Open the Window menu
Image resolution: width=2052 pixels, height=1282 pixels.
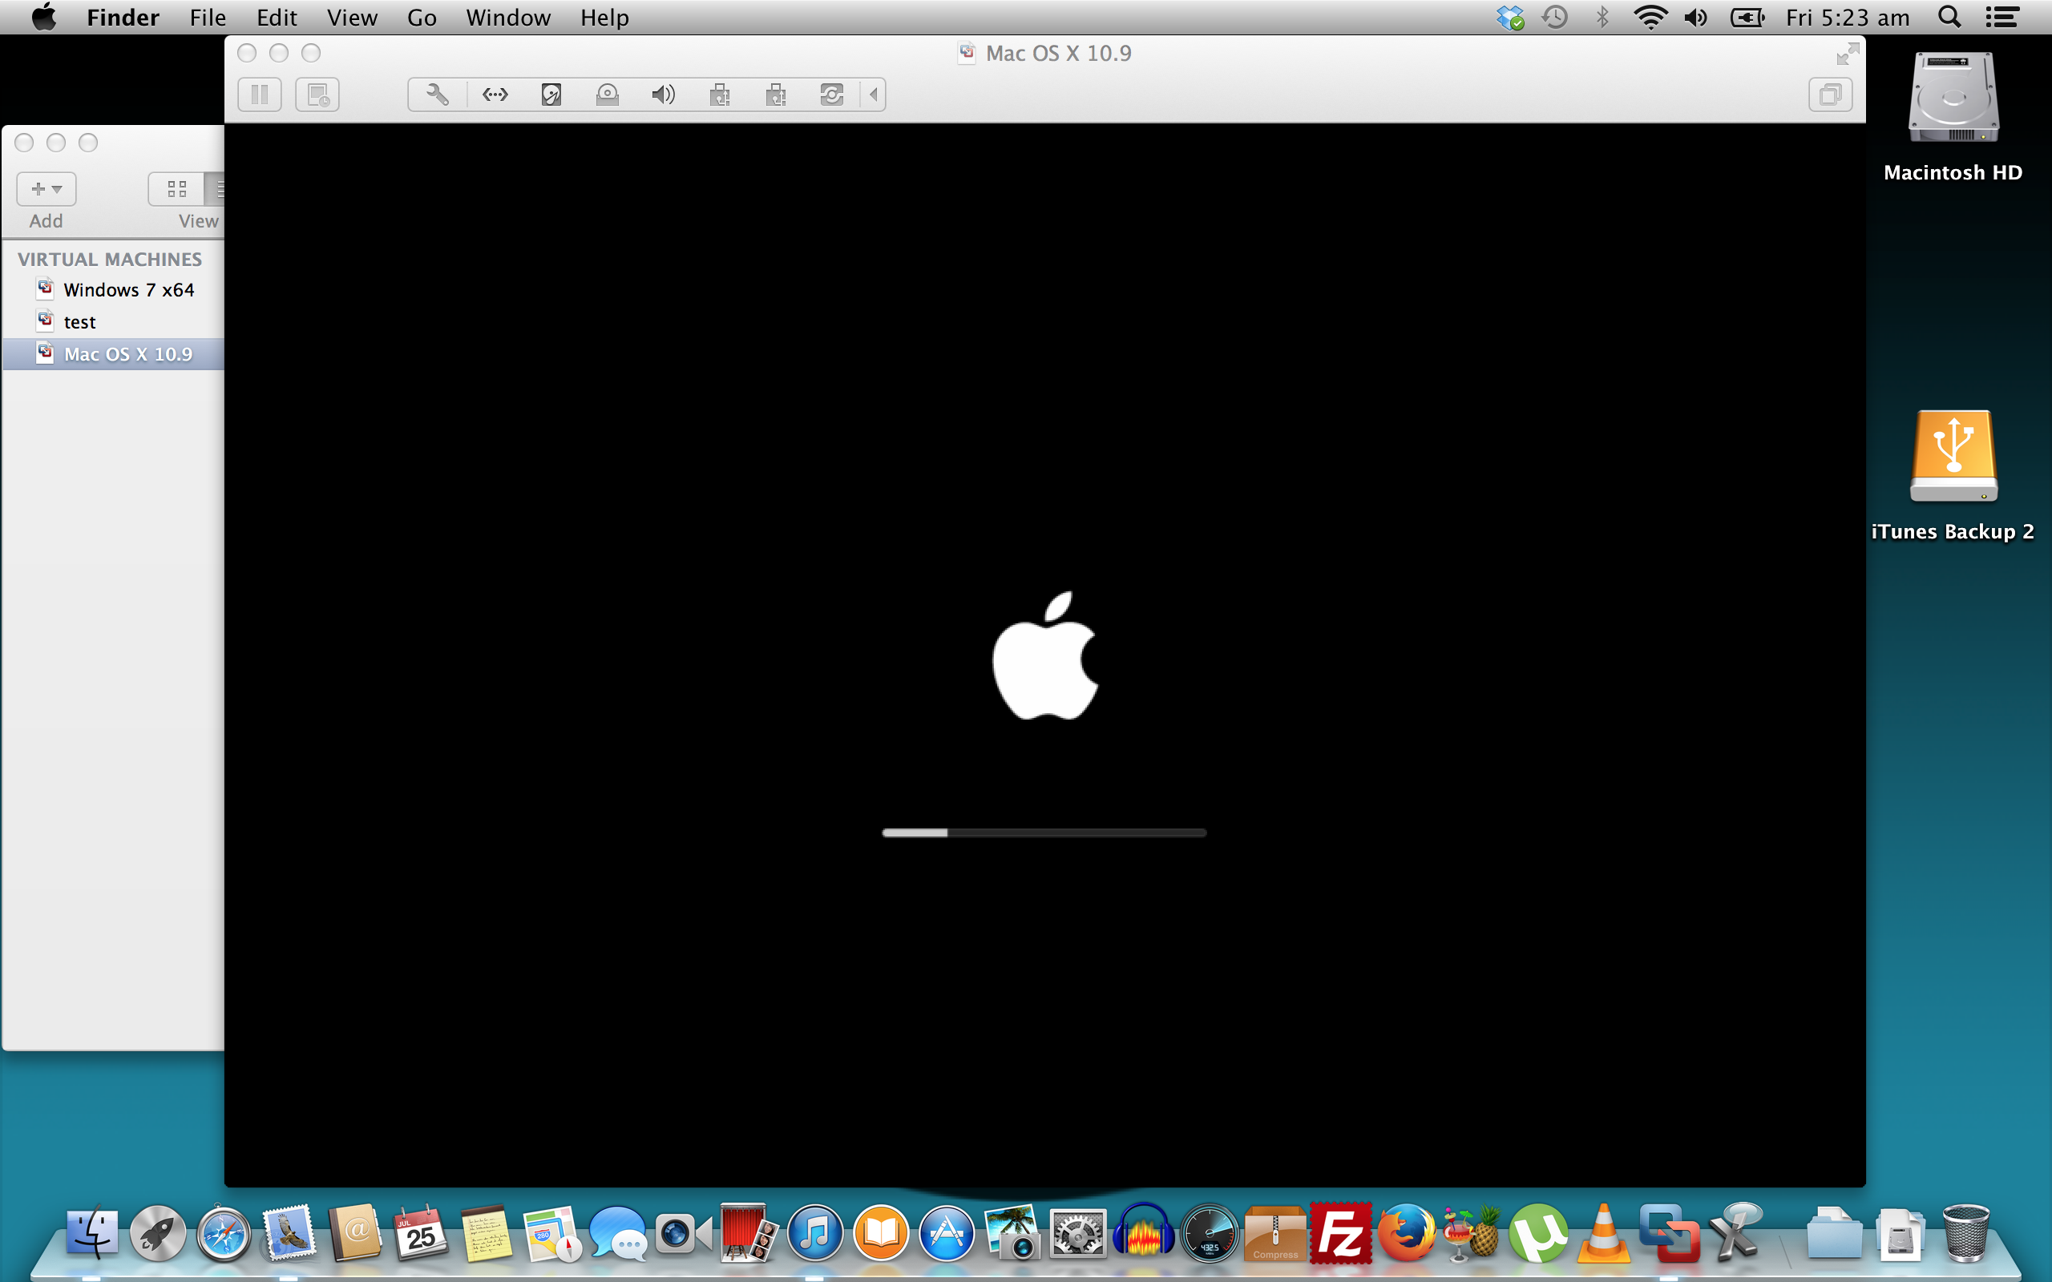click(x=508, y=17)
